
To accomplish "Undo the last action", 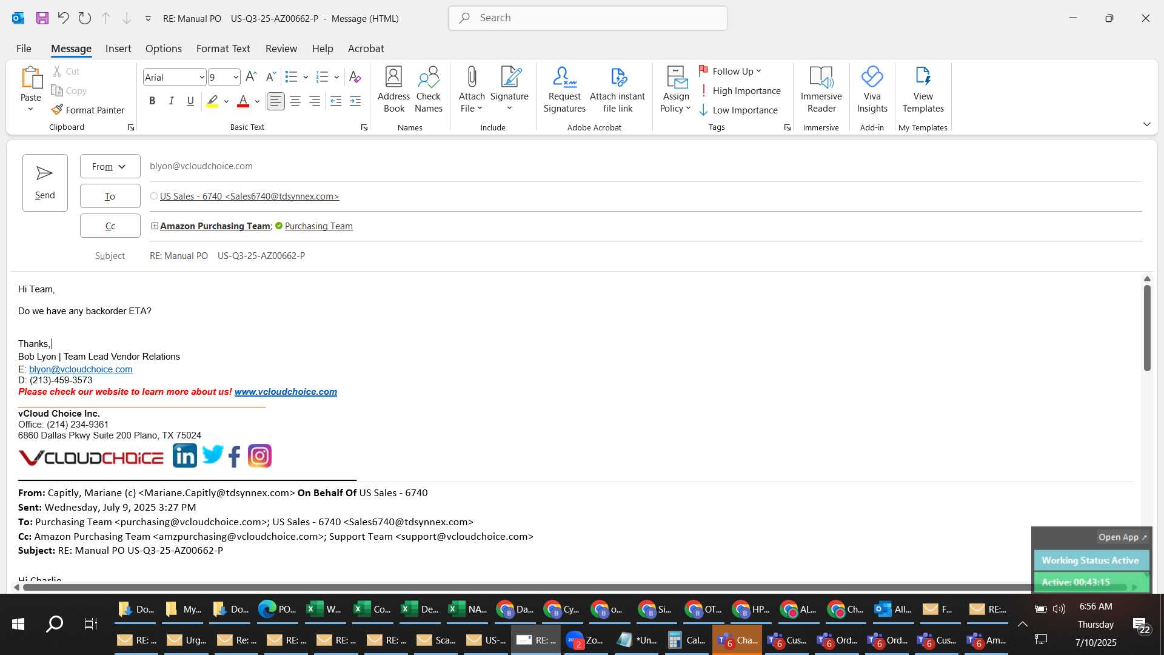I will click(x=63, y=18).
